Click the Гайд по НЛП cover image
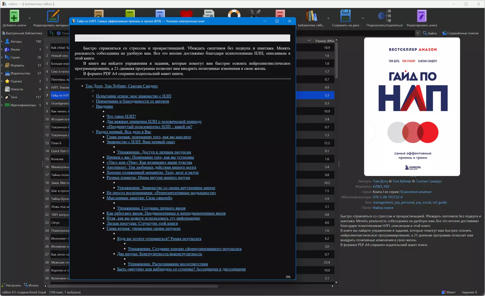Image resolution: width=485 pixels, height=296 pixels. point(412,107)
